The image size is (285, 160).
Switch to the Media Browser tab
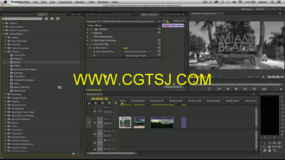tap(58, 15)
